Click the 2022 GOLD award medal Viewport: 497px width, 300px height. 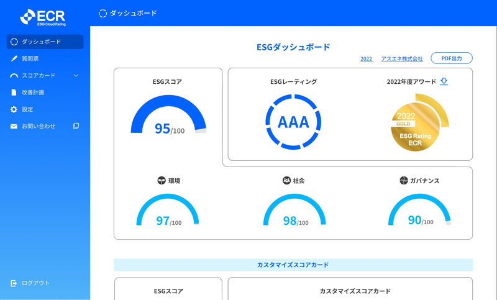coord(420,122)
